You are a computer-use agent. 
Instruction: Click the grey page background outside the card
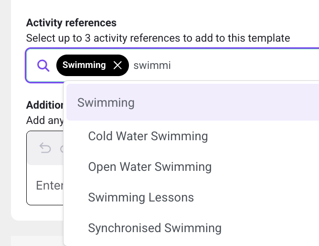(x=5, y=123)
